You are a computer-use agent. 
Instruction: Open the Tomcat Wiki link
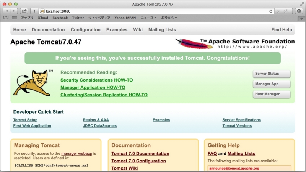[x=125, y=168]
